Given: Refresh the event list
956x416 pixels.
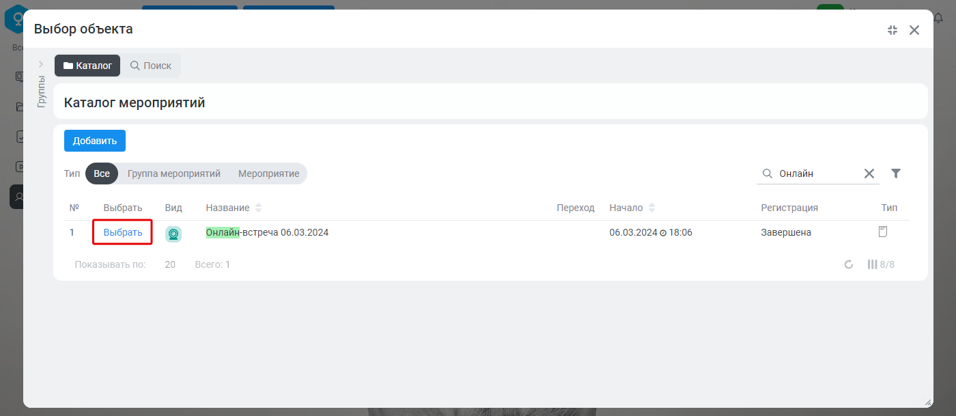Looking at the screenshot, I should 849,264.
